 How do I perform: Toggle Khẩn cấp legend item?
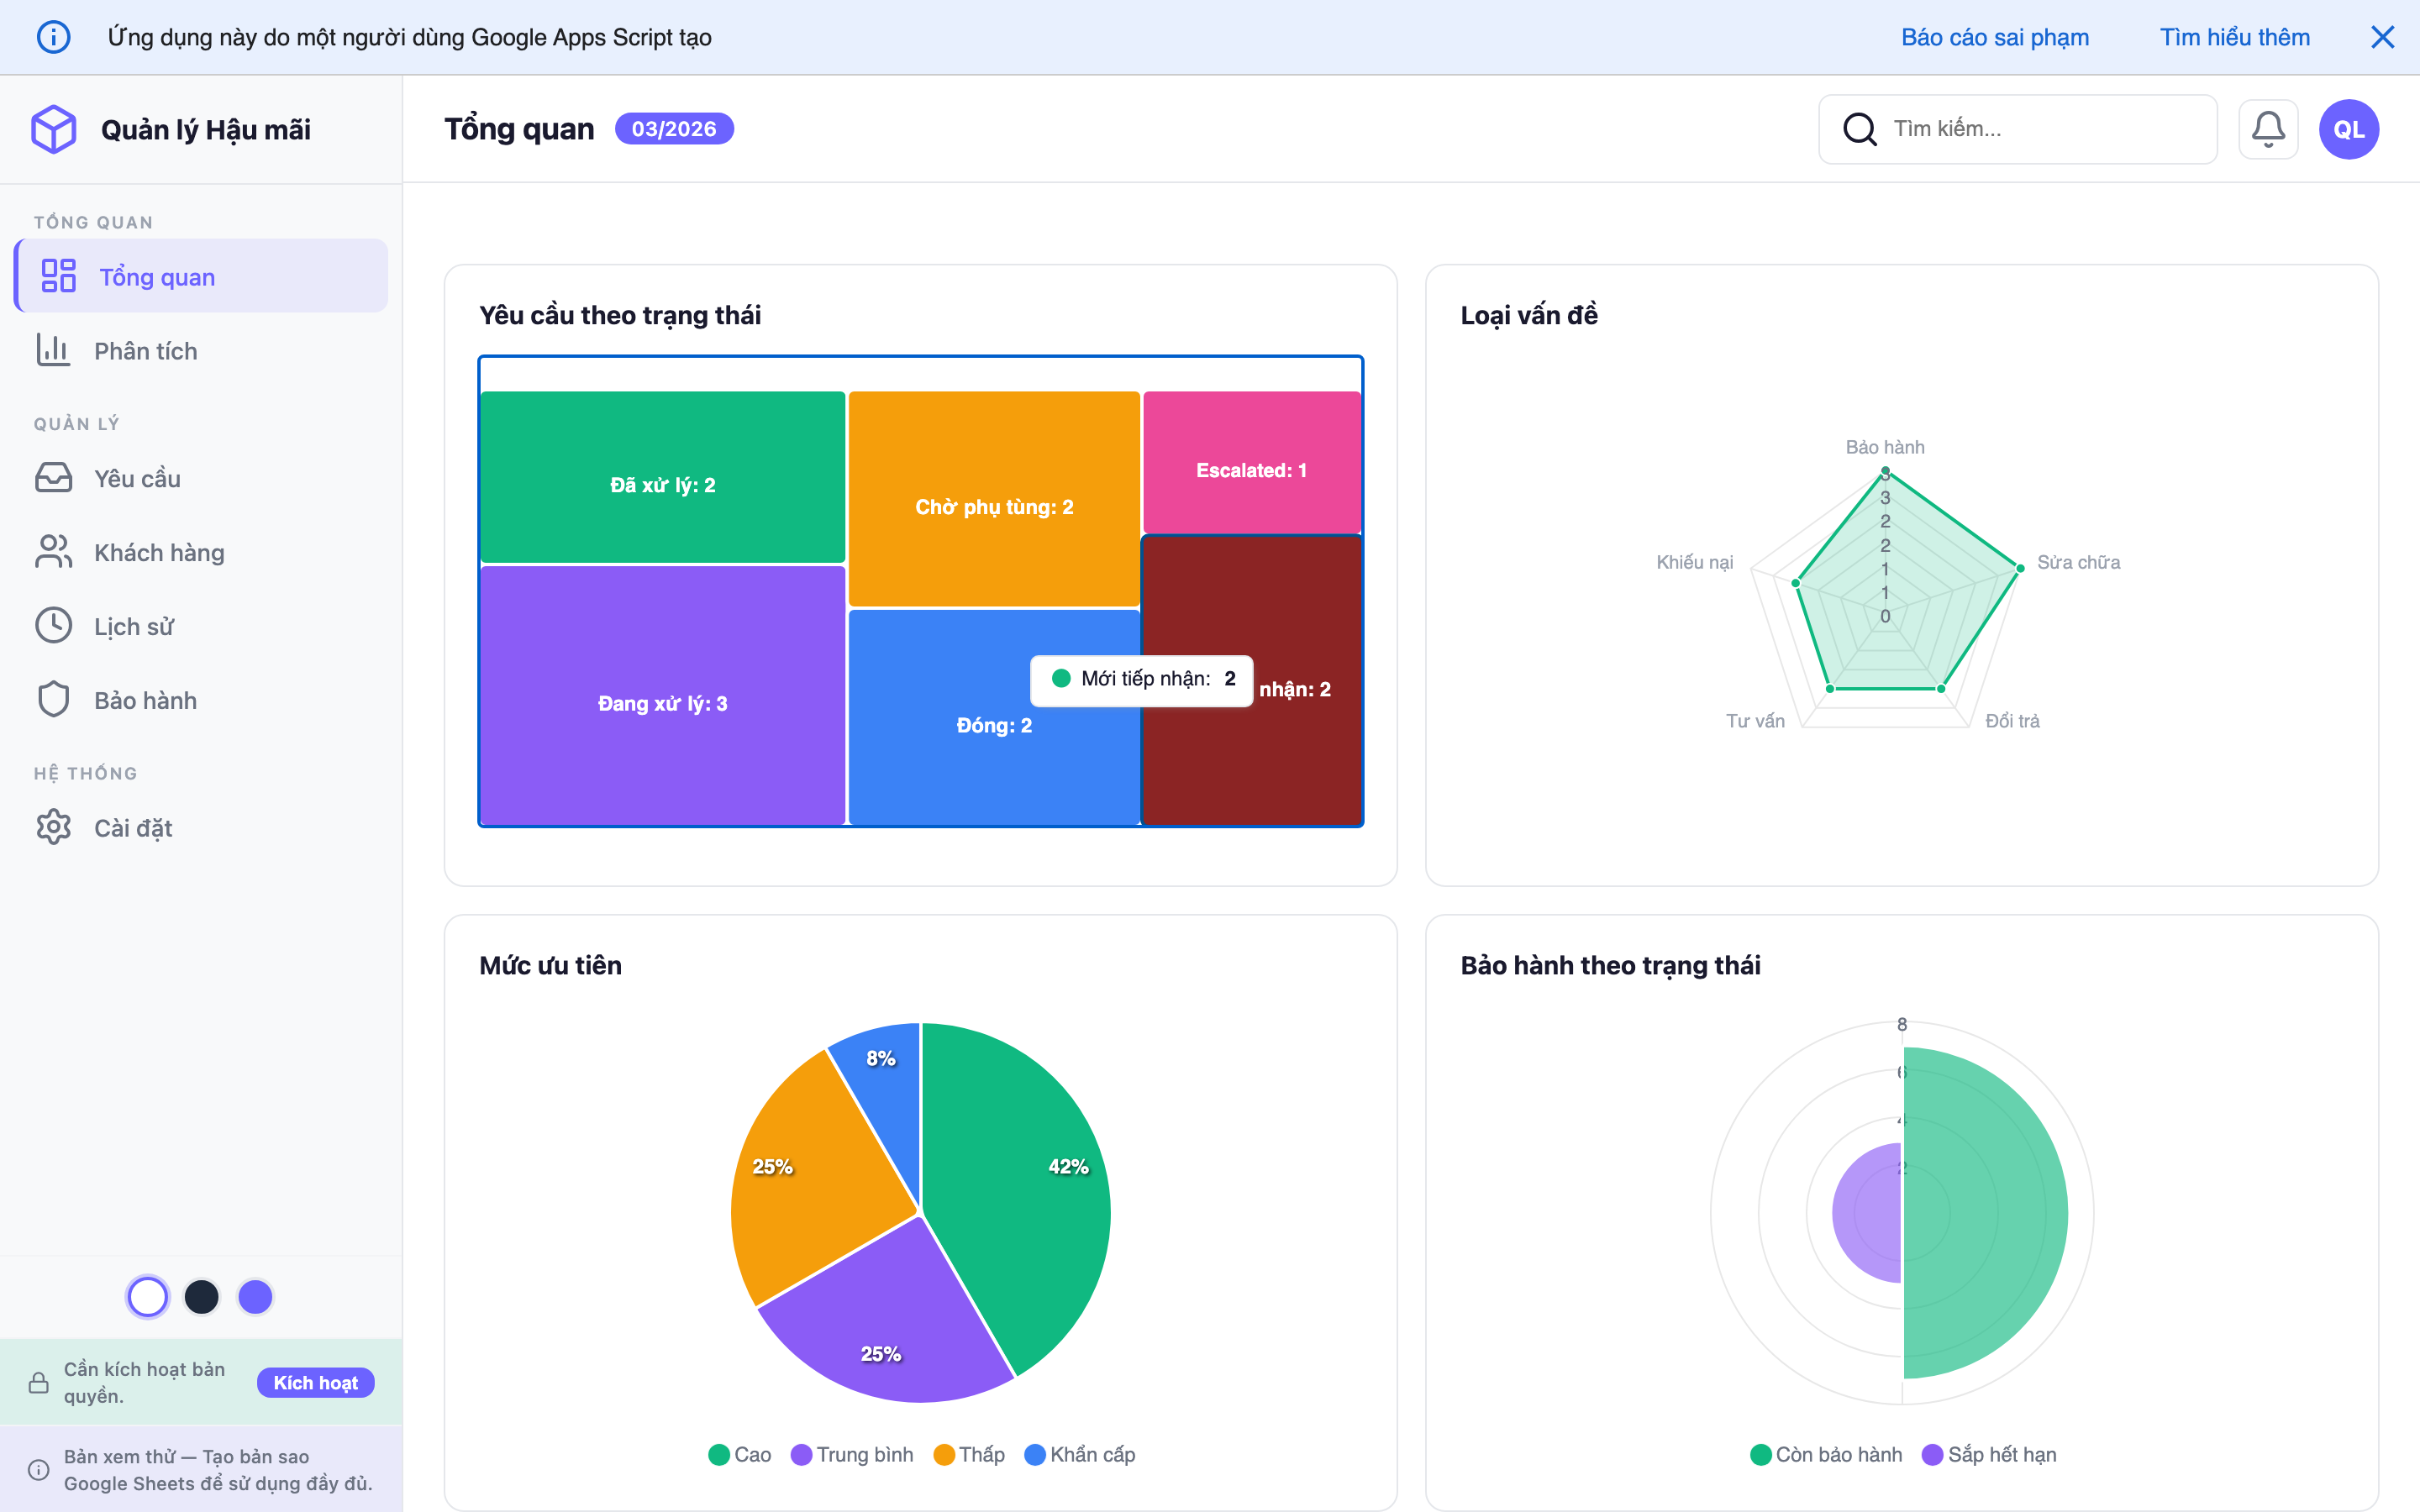coord(1080,1454)
